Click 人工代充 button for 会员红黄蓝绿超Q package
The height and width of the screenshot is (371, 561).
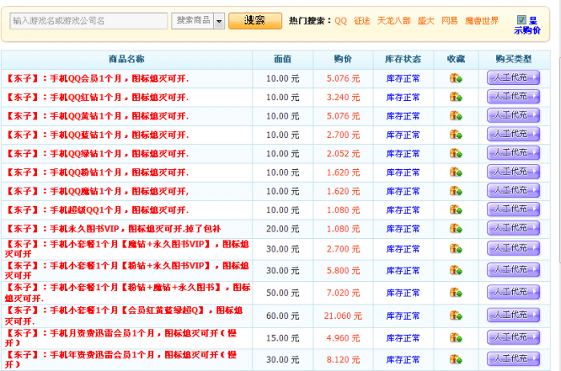coord(514,315)
